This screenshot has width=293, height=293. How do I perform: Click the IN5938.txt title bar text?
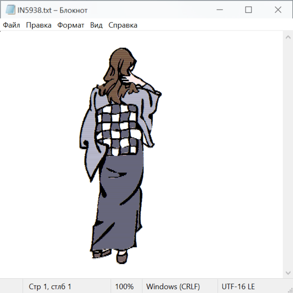tap(52, 10)
